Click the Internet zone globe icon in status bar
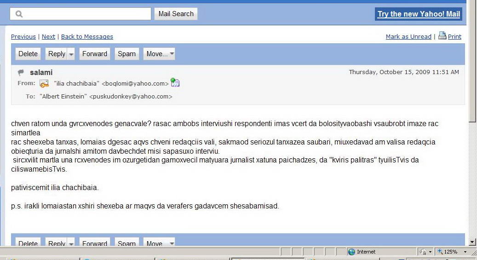The width and height of the screenshot is (477, 260). click(352, 252)
